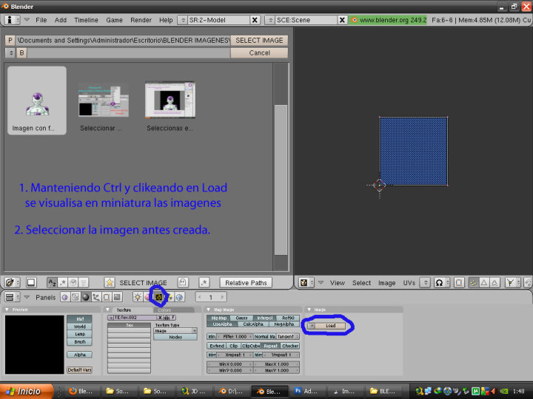Image resolution: width=533 pixels, height=399 pixels.
Task: Select the Lamp buttons lightbulb icon
Action: (x=138, y=298)
